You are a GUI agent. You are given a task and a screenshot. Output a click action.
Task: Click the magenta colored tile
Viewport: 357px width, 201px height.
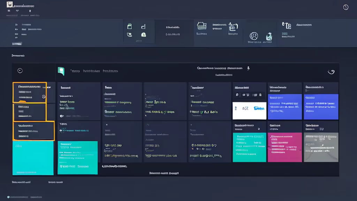coord(284,147)
